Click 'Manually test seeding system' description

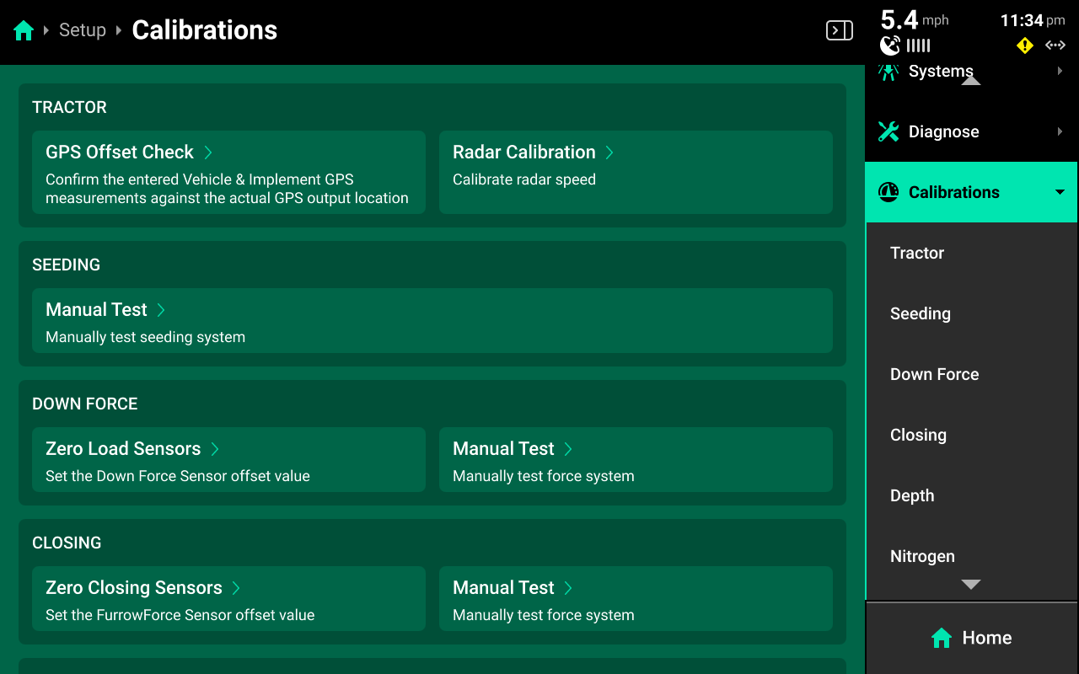pos(145,337)
